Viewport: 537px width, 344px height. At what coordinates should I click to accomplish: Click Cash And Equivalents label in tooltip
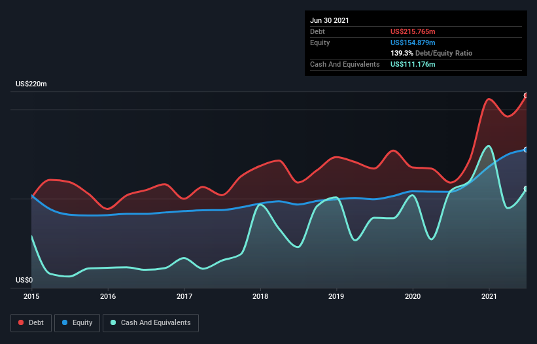click(x=345, y=64)
